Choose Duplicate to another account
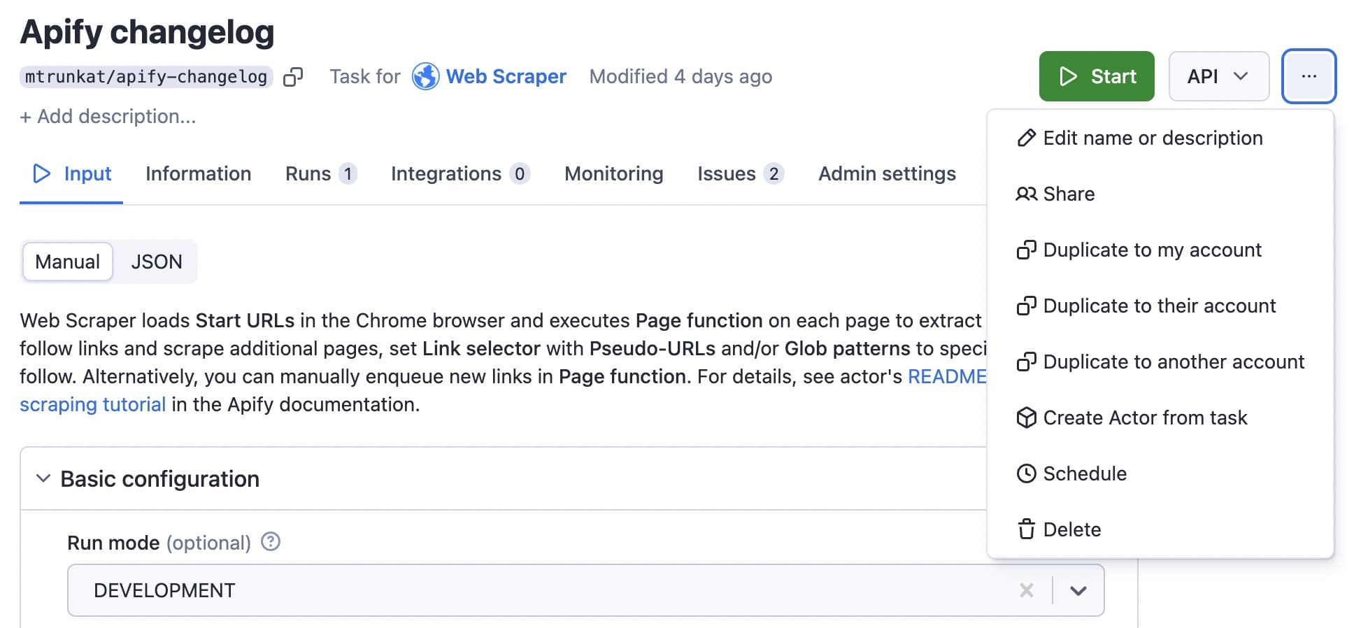1354x628 pixels. coord(1172,362)
